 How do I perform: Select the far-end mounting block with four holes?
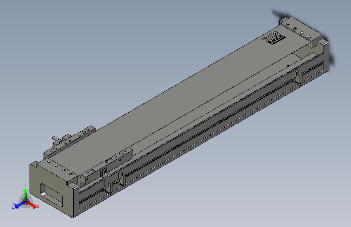pos(301,31)
